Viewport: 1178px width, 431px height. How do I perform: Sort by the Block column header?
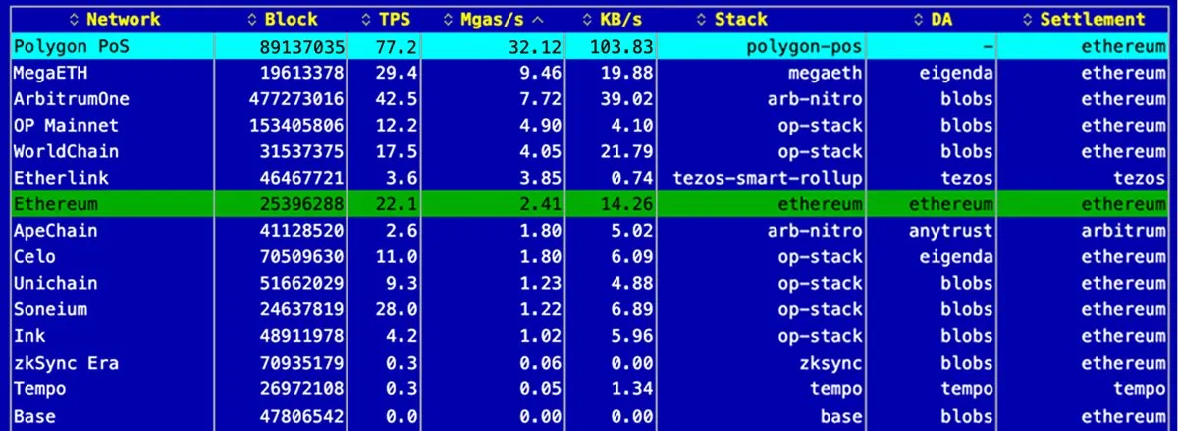pyautogui.click(x=284, y=20)
